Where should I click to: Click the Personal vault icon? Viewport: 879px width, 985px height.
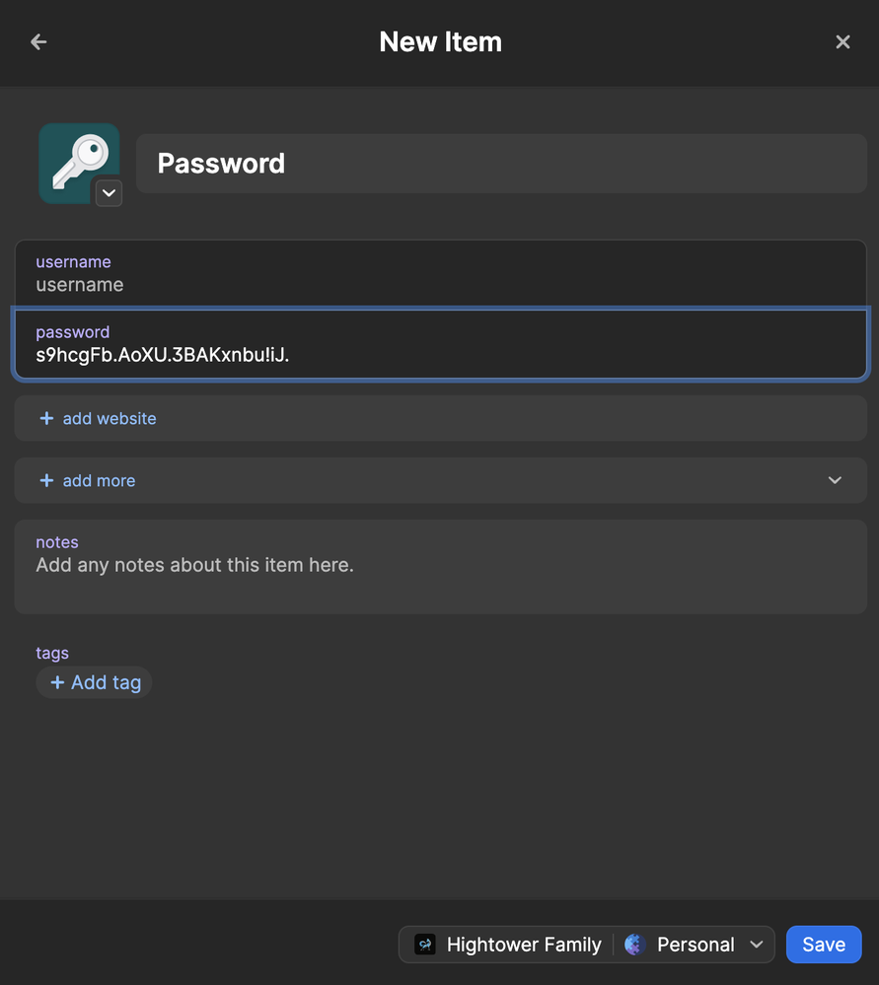(634, 945)
